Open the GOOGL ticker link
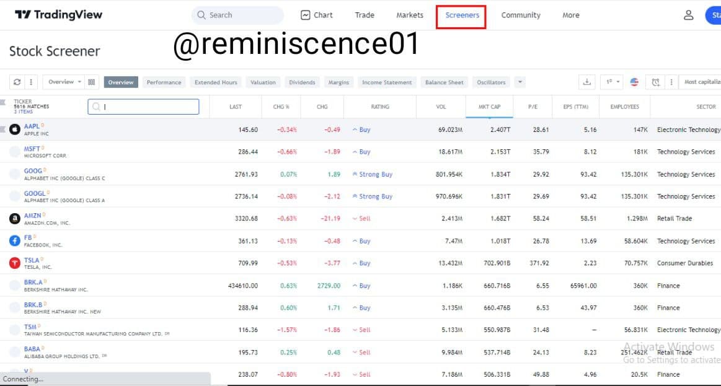The image size is (721, 386). 35,193
